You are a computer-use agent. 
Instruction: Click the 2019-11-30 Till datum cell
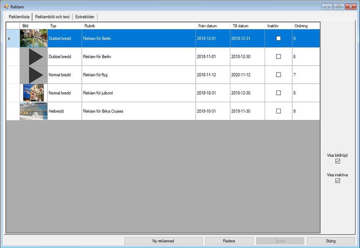[247, 111]
